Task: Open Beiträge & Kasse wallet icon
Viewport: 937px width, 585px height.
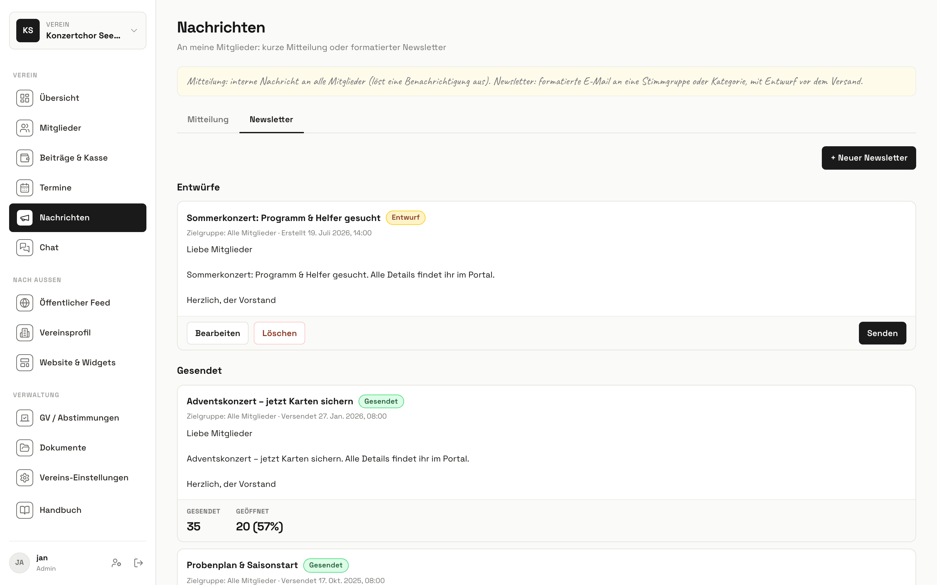Action: 25,158
